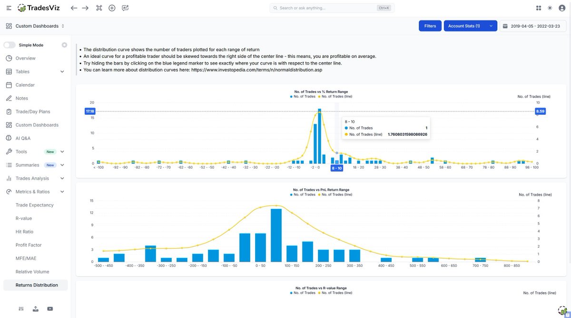Open the Profit Factor sidebar link

[29, 245]
